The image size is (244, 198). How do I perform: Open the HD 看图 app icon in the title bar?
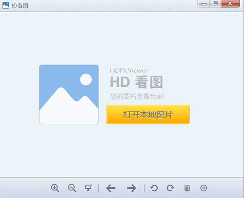(6, 5)
